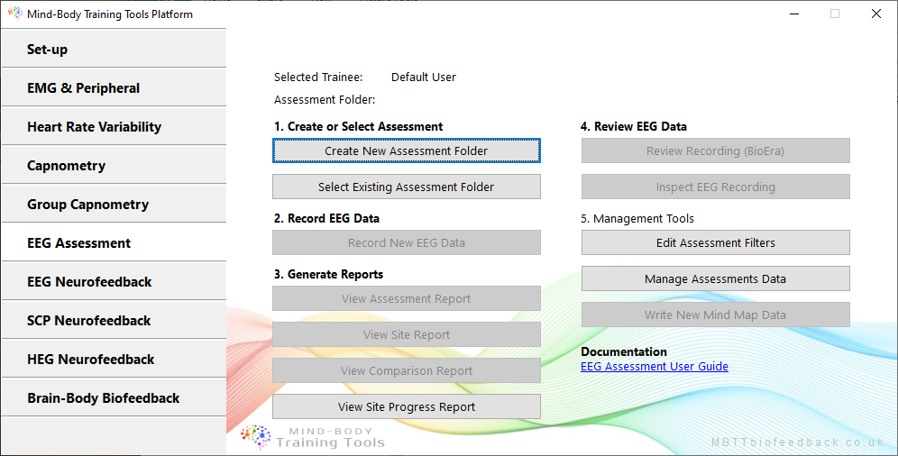
Task: Click Create New Assessment Folder button
Action: pyautogui.click(x=406, y=150)
